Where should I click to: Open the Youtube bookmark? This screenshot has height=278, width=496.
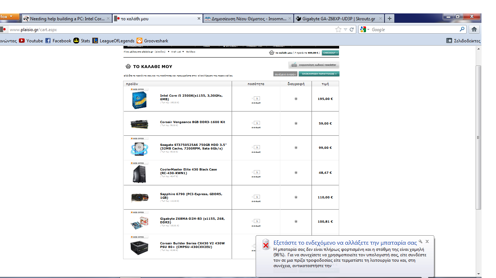(x=31, y=41)
